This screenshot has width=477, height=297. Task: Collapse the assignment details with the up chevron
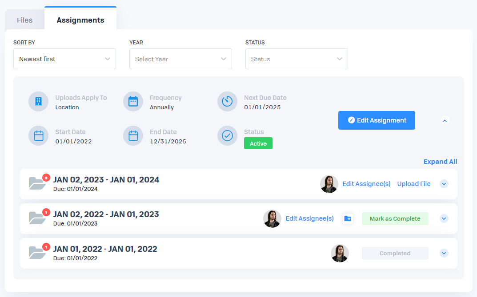point(445,120)
